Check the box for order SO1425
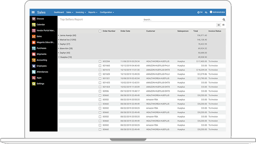 (100, 83)
